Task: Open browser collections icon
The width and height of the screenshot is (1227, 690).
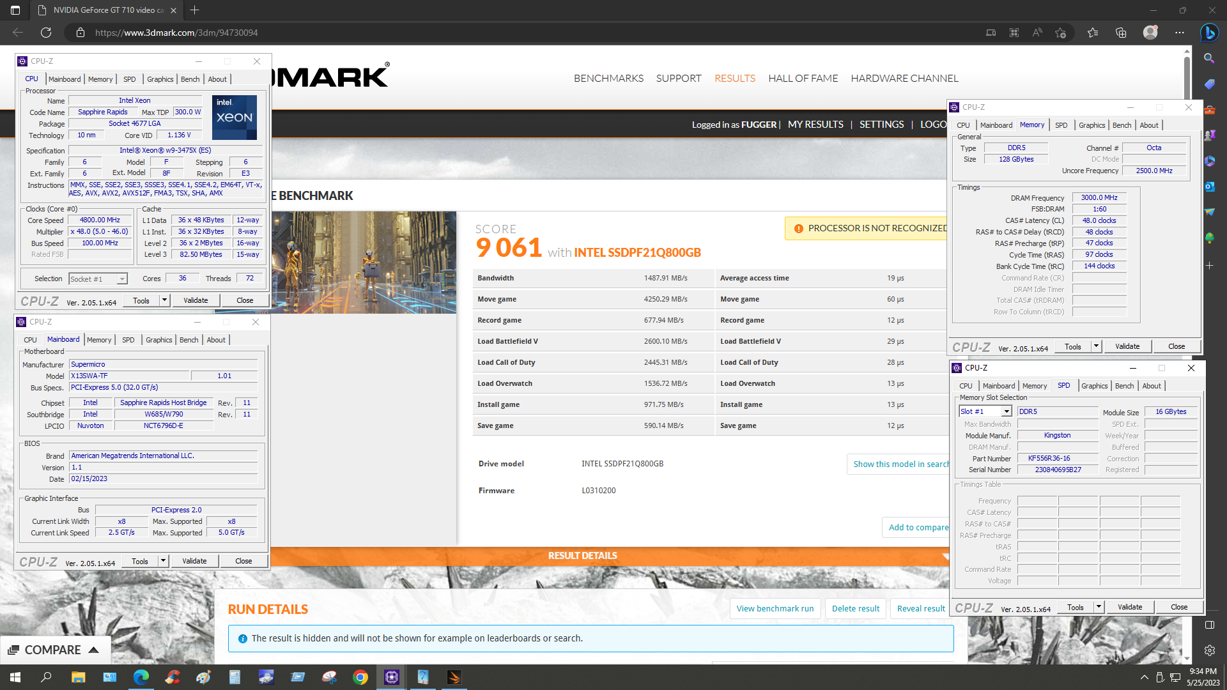Action: [x=1121, y=33]
